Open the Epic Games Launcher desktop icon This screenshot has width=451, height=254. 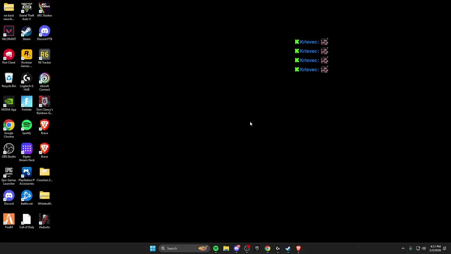coord(9,176)
